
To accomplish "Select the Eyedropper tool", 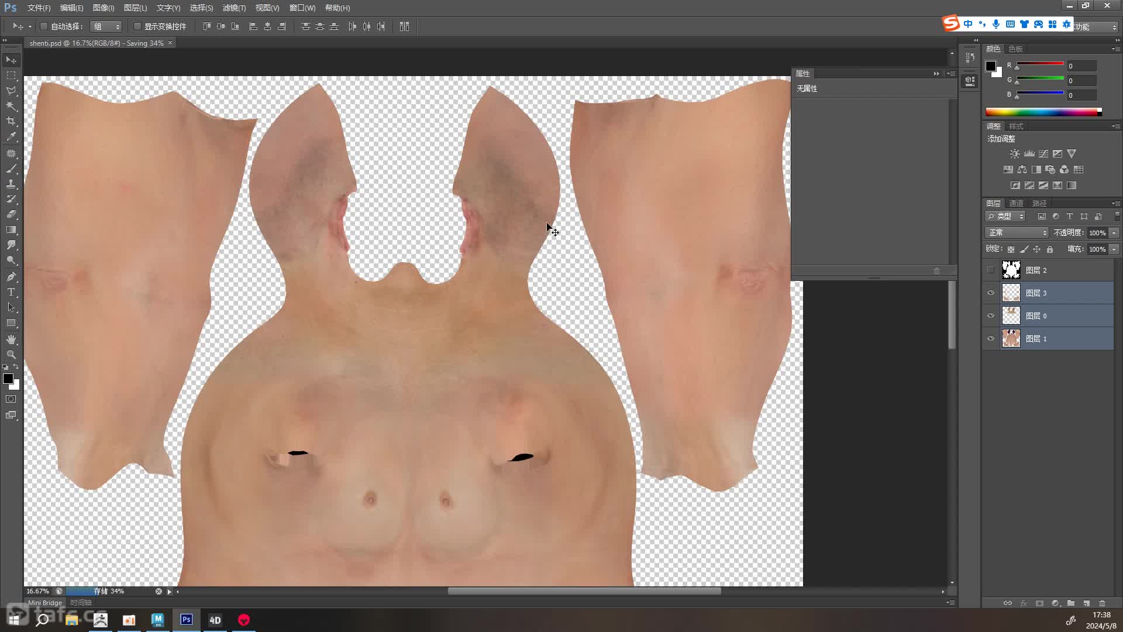I will point(11,136).
